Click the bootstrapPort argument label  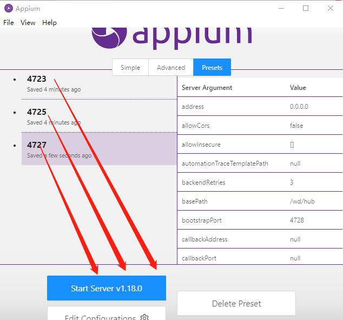tap(201, 220)
